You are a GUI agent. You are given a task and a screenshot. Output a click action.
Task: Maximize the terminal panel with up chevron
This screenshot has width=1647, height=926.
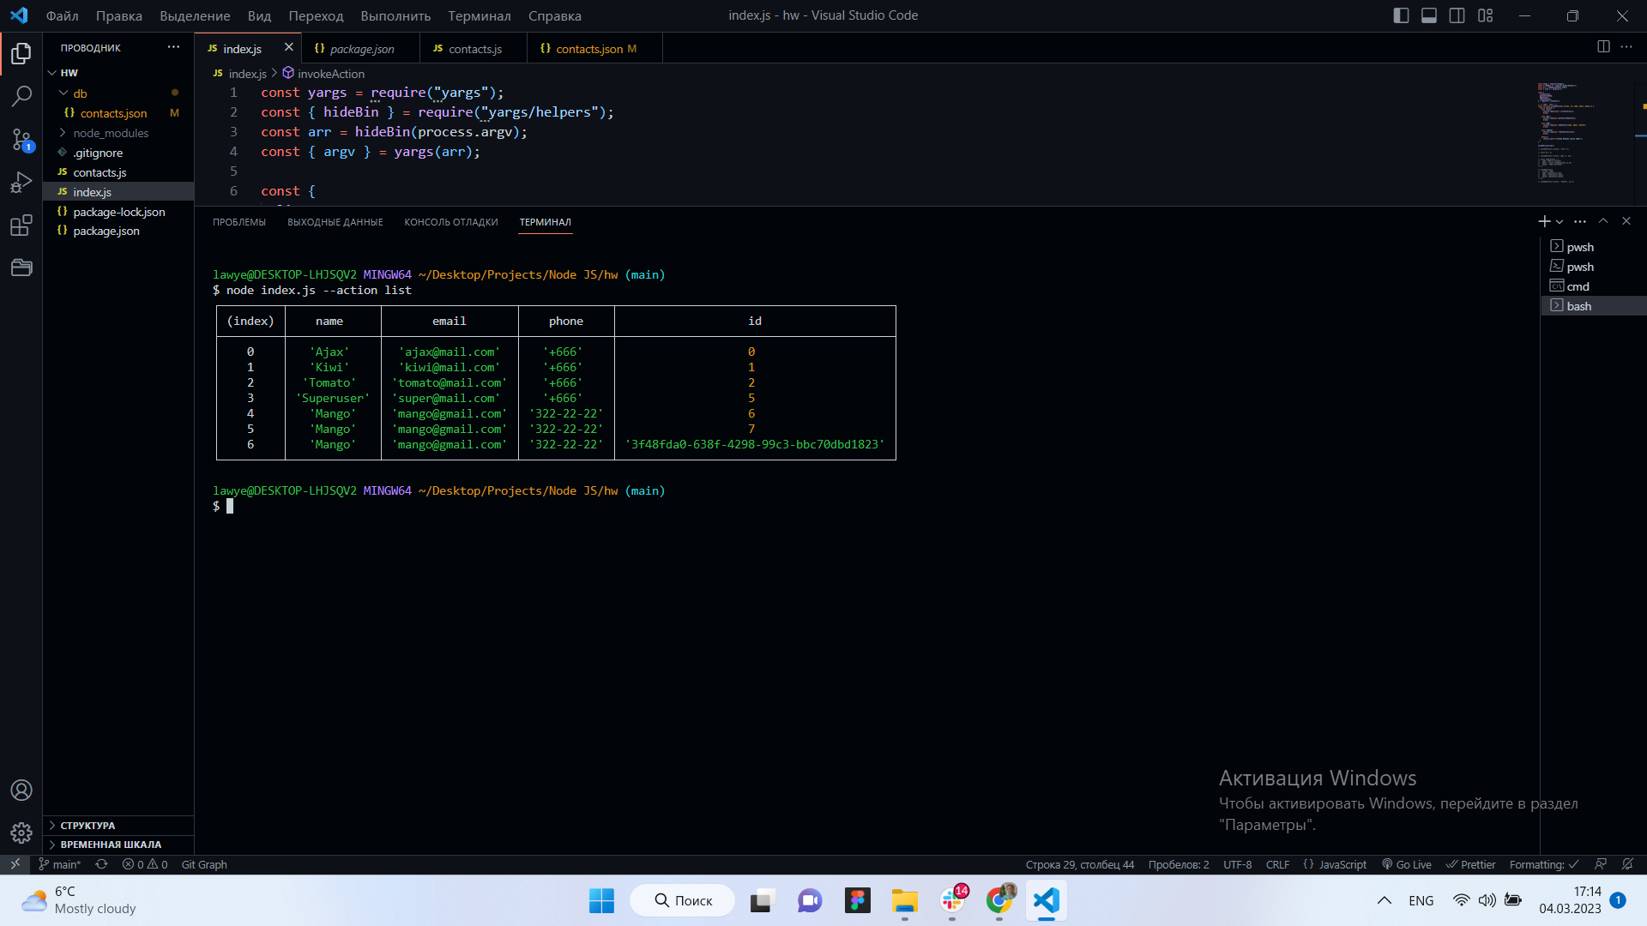pos(1603,221)
